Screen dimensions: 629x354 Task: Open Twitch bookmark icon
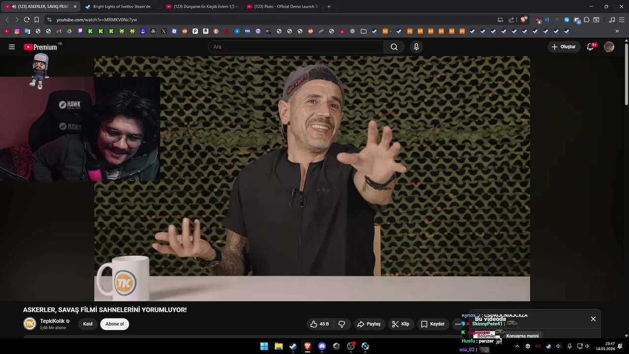pyautogui.click(x=80, y=31)
